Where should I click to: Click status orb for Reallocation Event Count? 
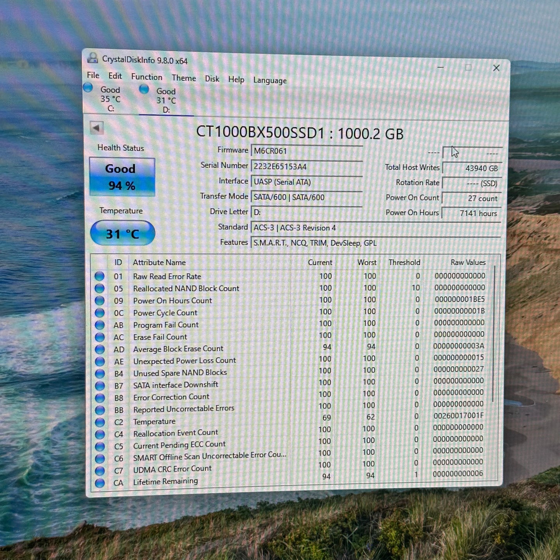click(x=100, y=434)
